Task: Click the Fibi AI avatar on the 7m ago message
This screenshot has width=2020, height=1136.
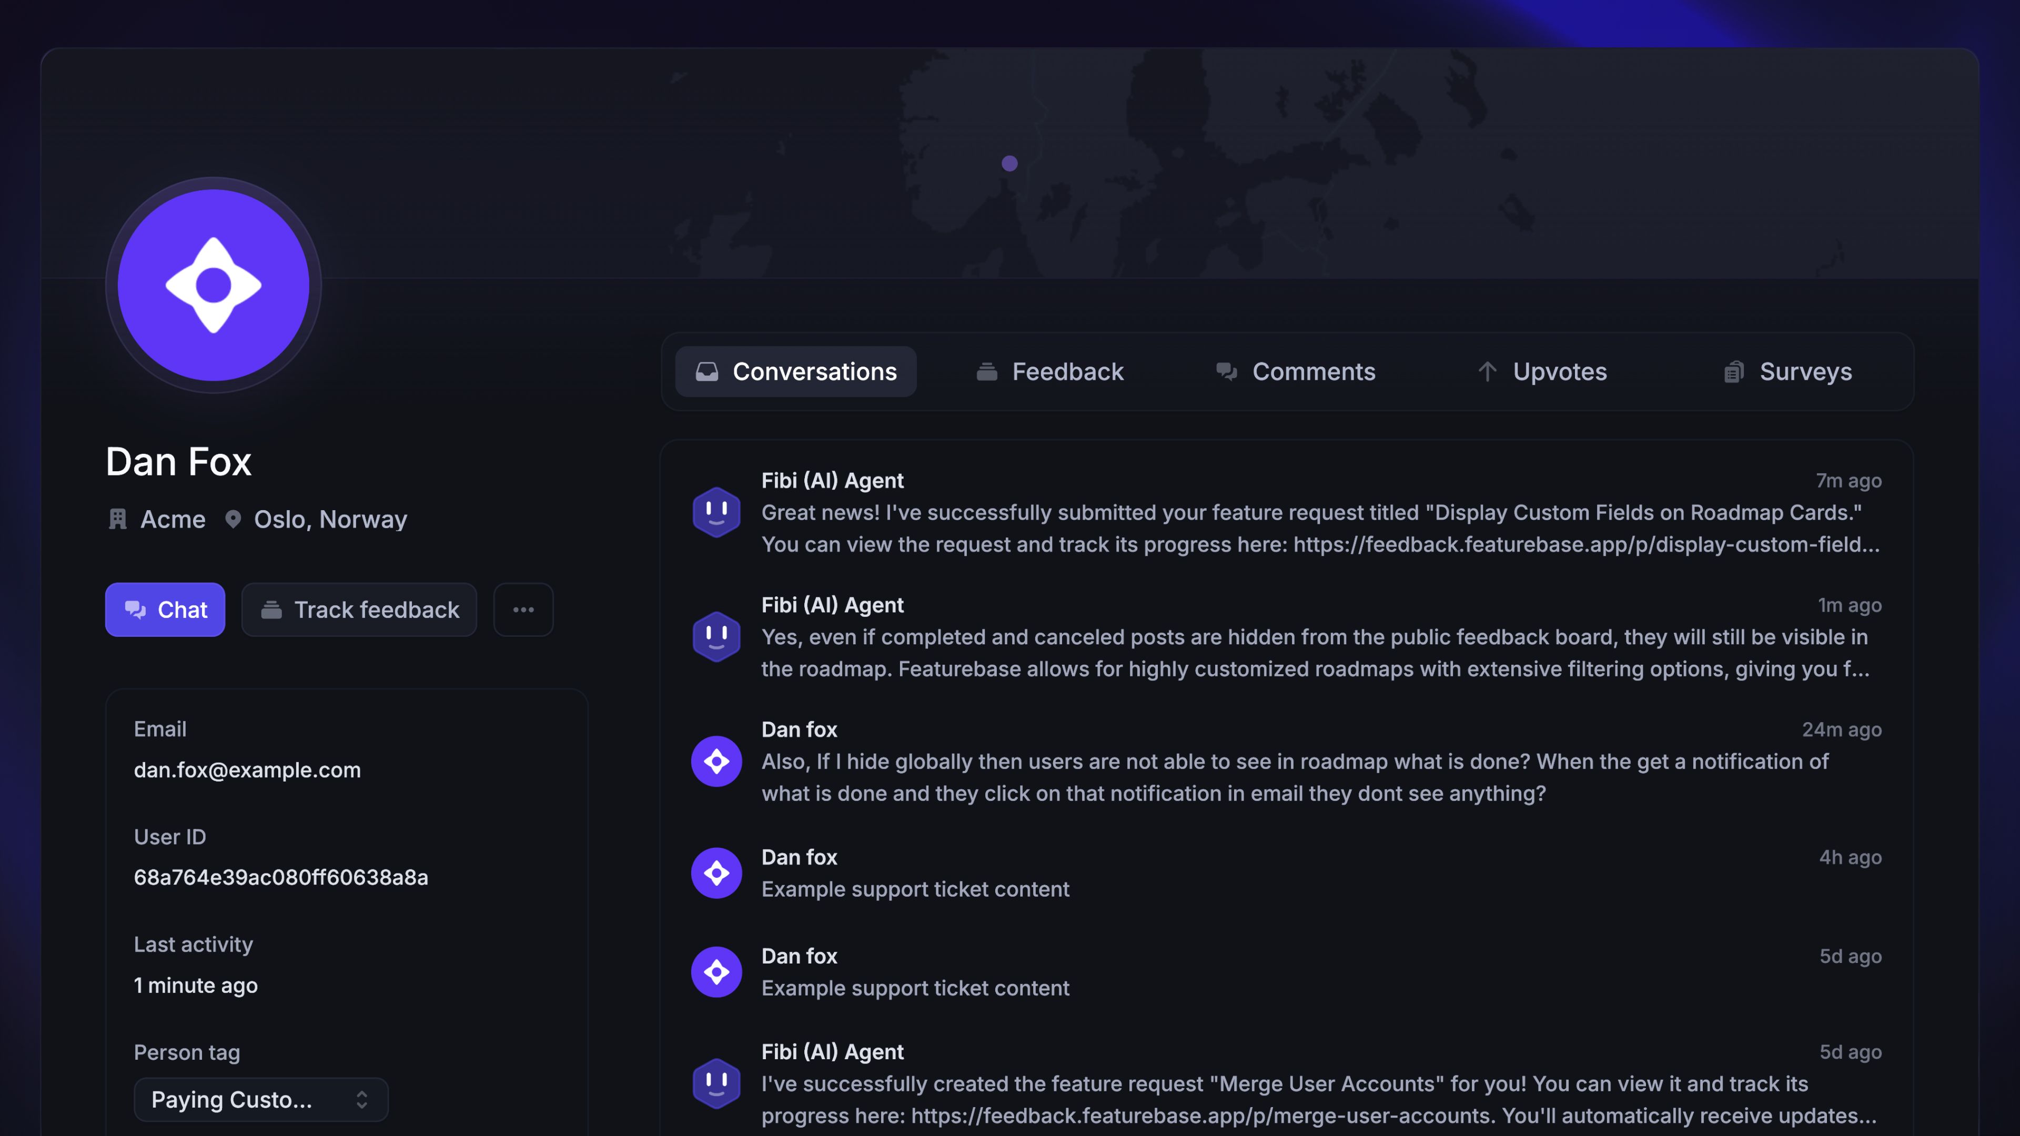Action: coord(716,512)
